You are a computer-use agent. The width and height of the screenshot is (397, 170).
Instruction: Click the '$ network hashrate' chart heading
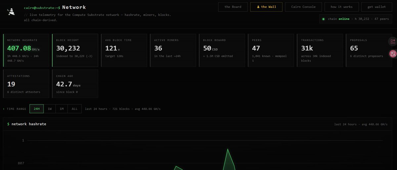coord(27,124)
